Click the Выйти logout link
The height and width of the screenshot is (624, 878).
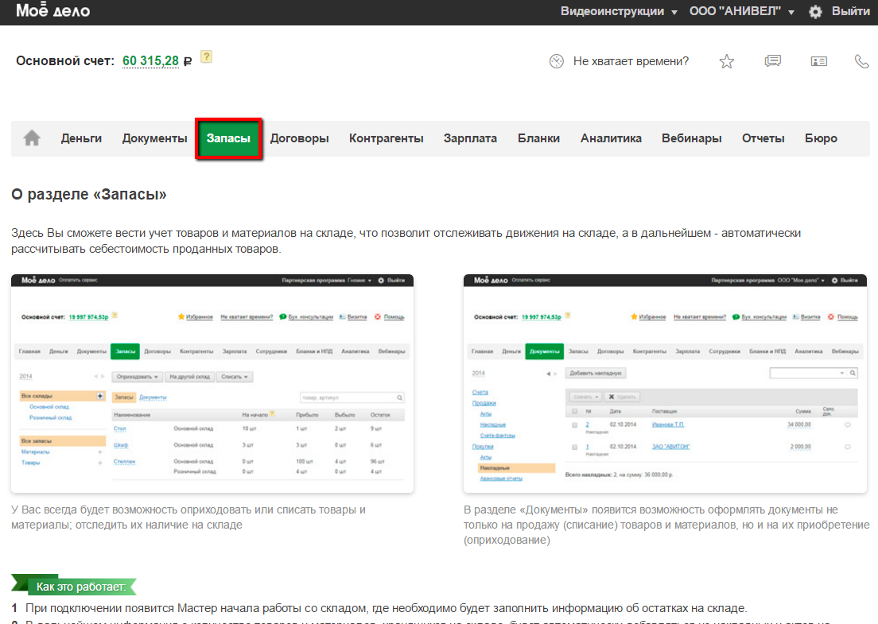pos(851,11)
